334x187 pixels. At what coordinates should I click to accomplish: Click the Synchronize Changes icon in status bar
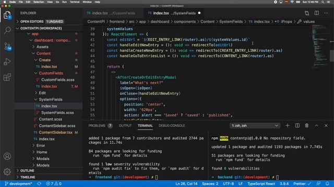(39, 183)
